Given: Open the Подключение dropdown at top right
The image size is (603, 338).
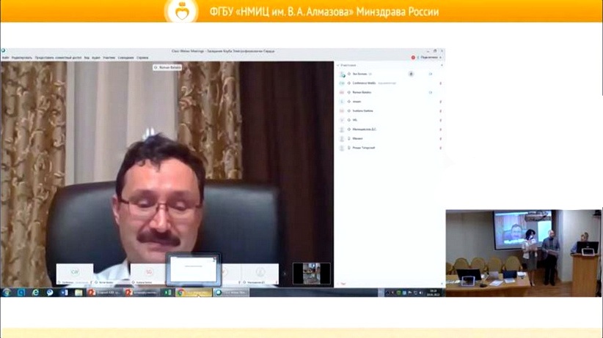Looking at the screenshot, I should [429, 57].
